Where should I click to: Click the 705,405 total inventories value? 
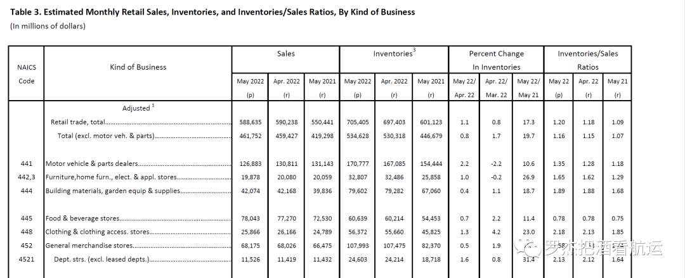pos(357,122)
